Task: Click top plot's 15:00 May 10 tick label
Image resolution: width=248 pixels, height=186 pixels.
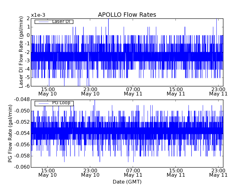Action: [47, 91]
